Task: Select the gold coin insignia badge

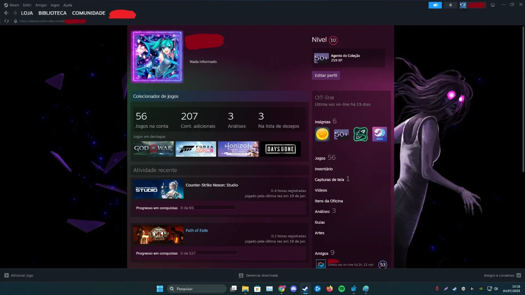Action: pyautogui.click(x=322, y=134)
